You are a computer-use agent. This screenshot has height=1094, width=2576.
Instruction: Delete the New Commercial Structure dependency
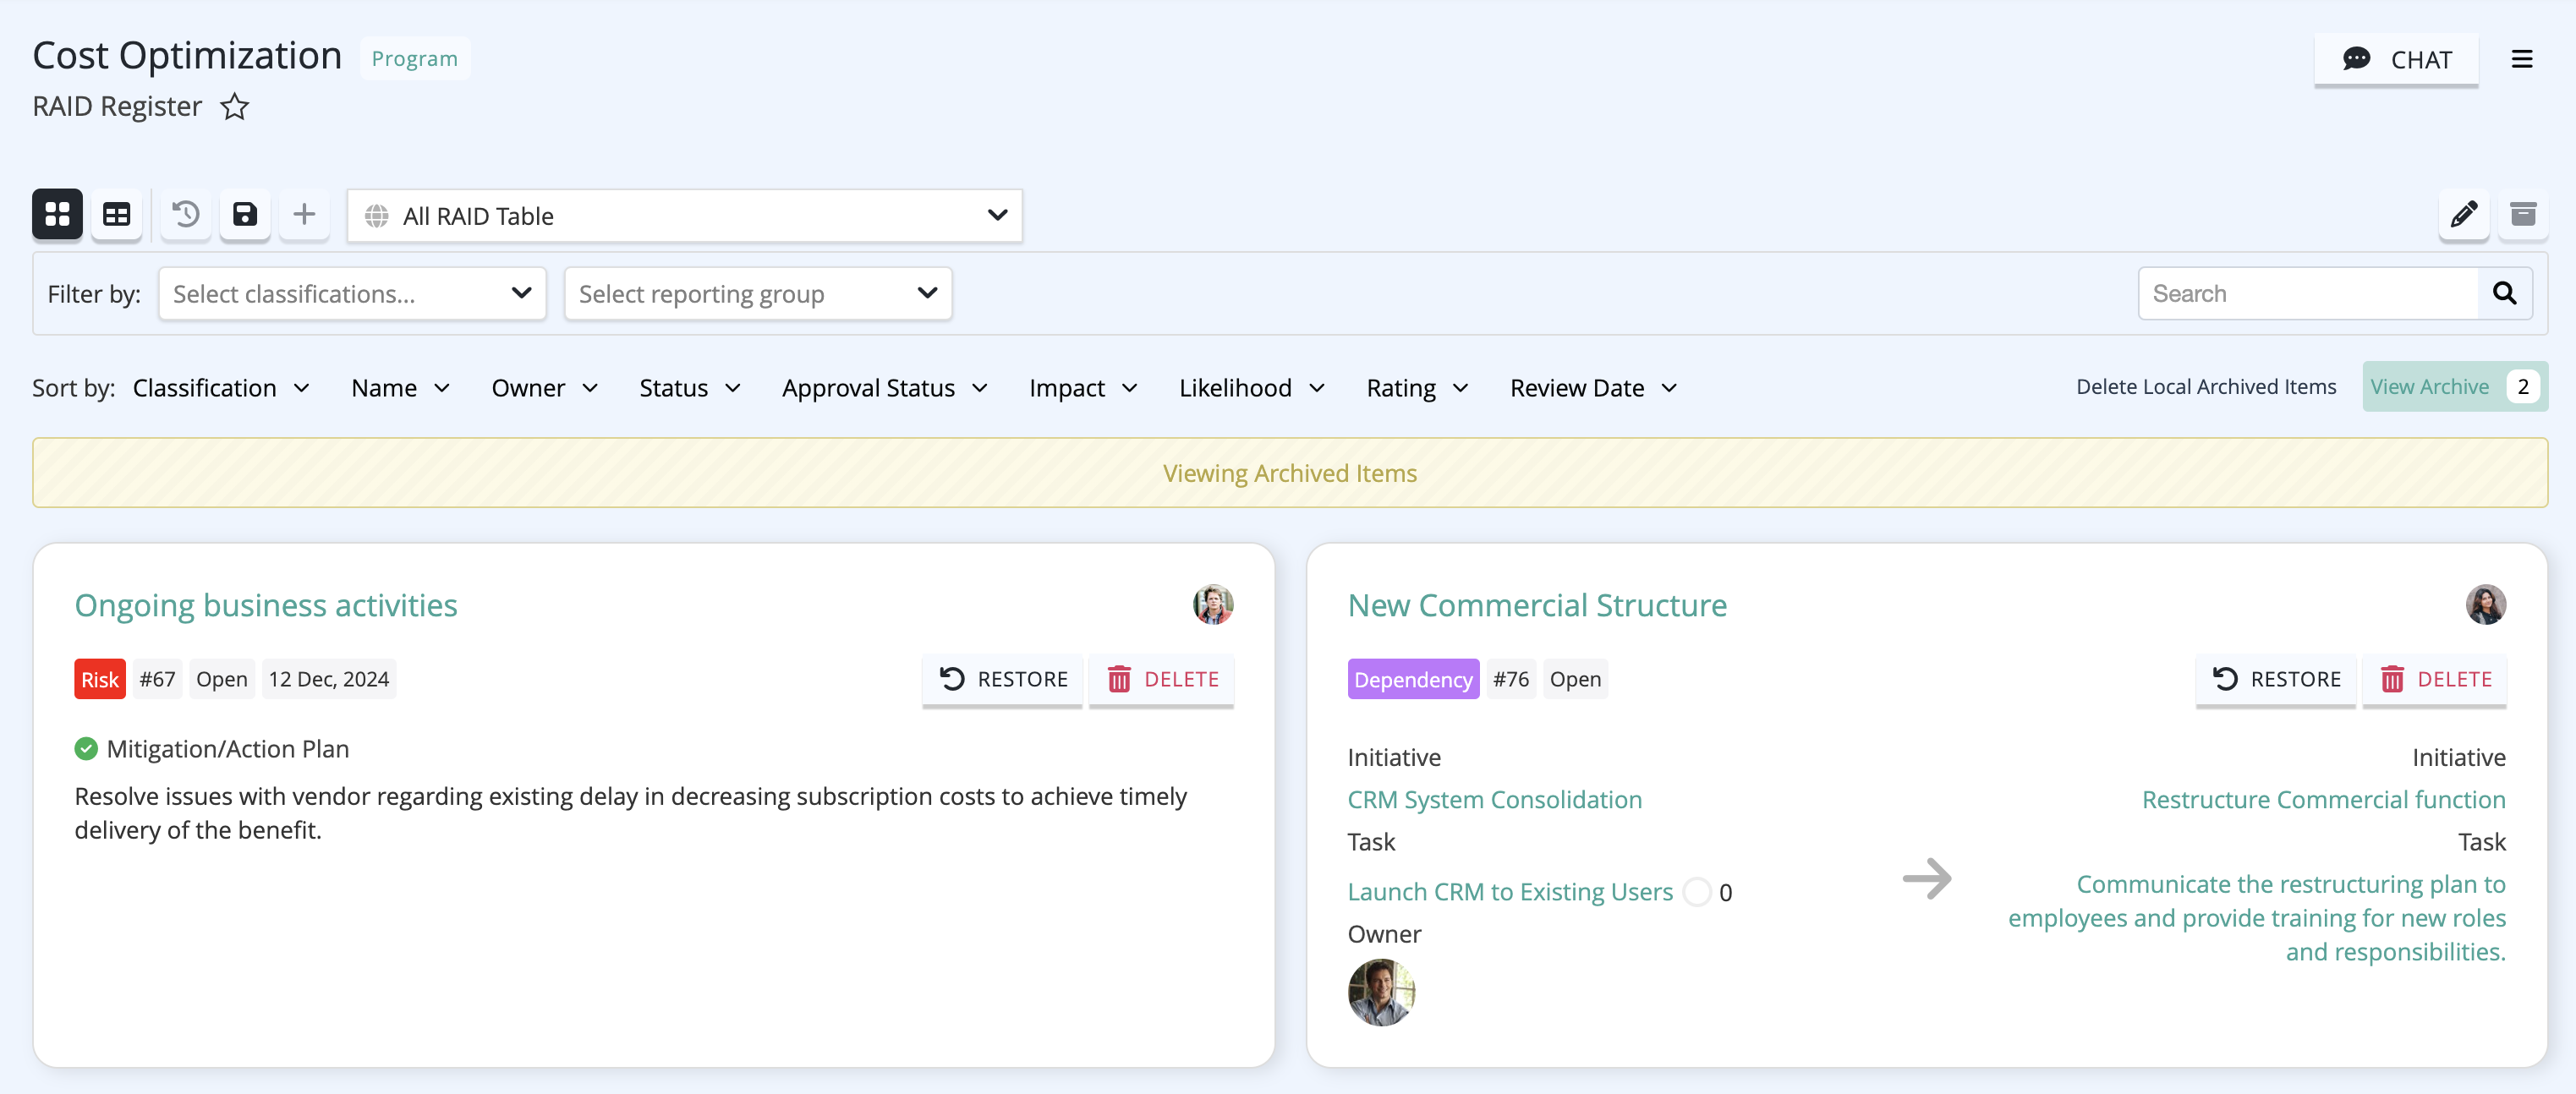tap(2434, 679)
